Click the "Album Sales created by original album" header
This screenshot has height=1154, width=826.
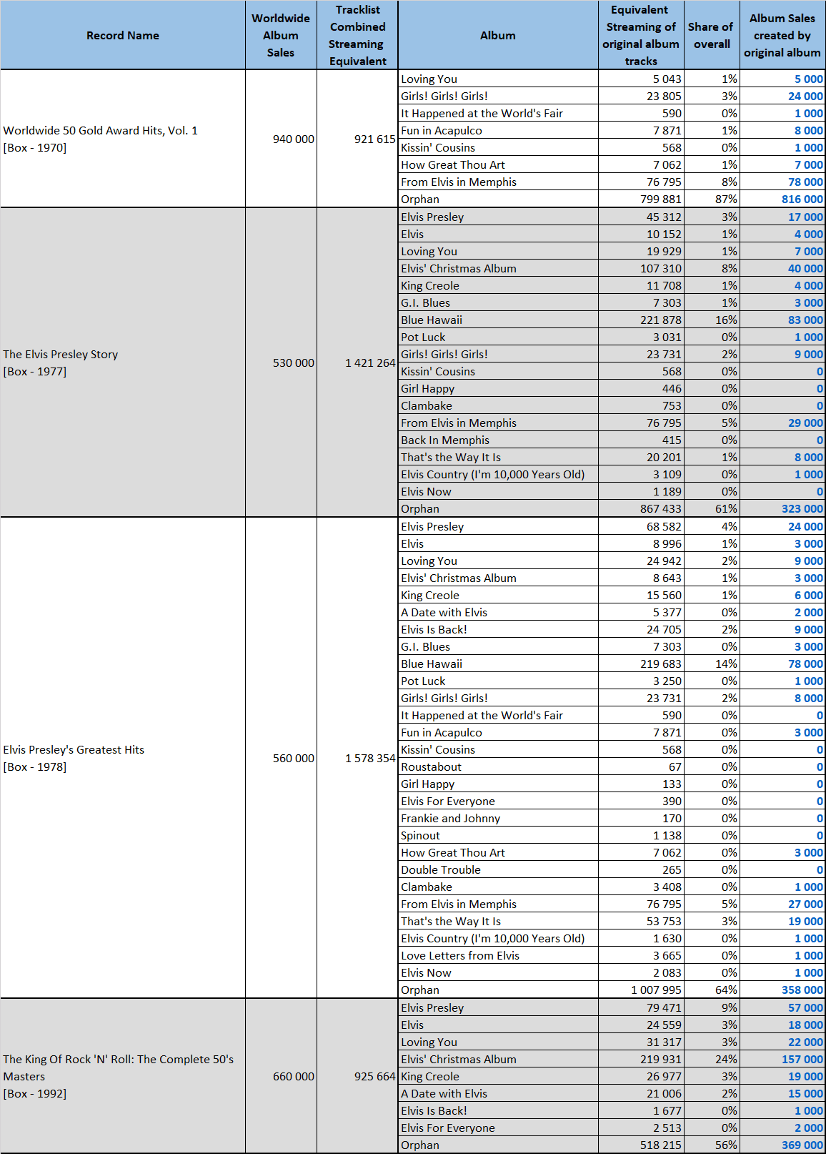pyautogui.click(x=782, y=35)
